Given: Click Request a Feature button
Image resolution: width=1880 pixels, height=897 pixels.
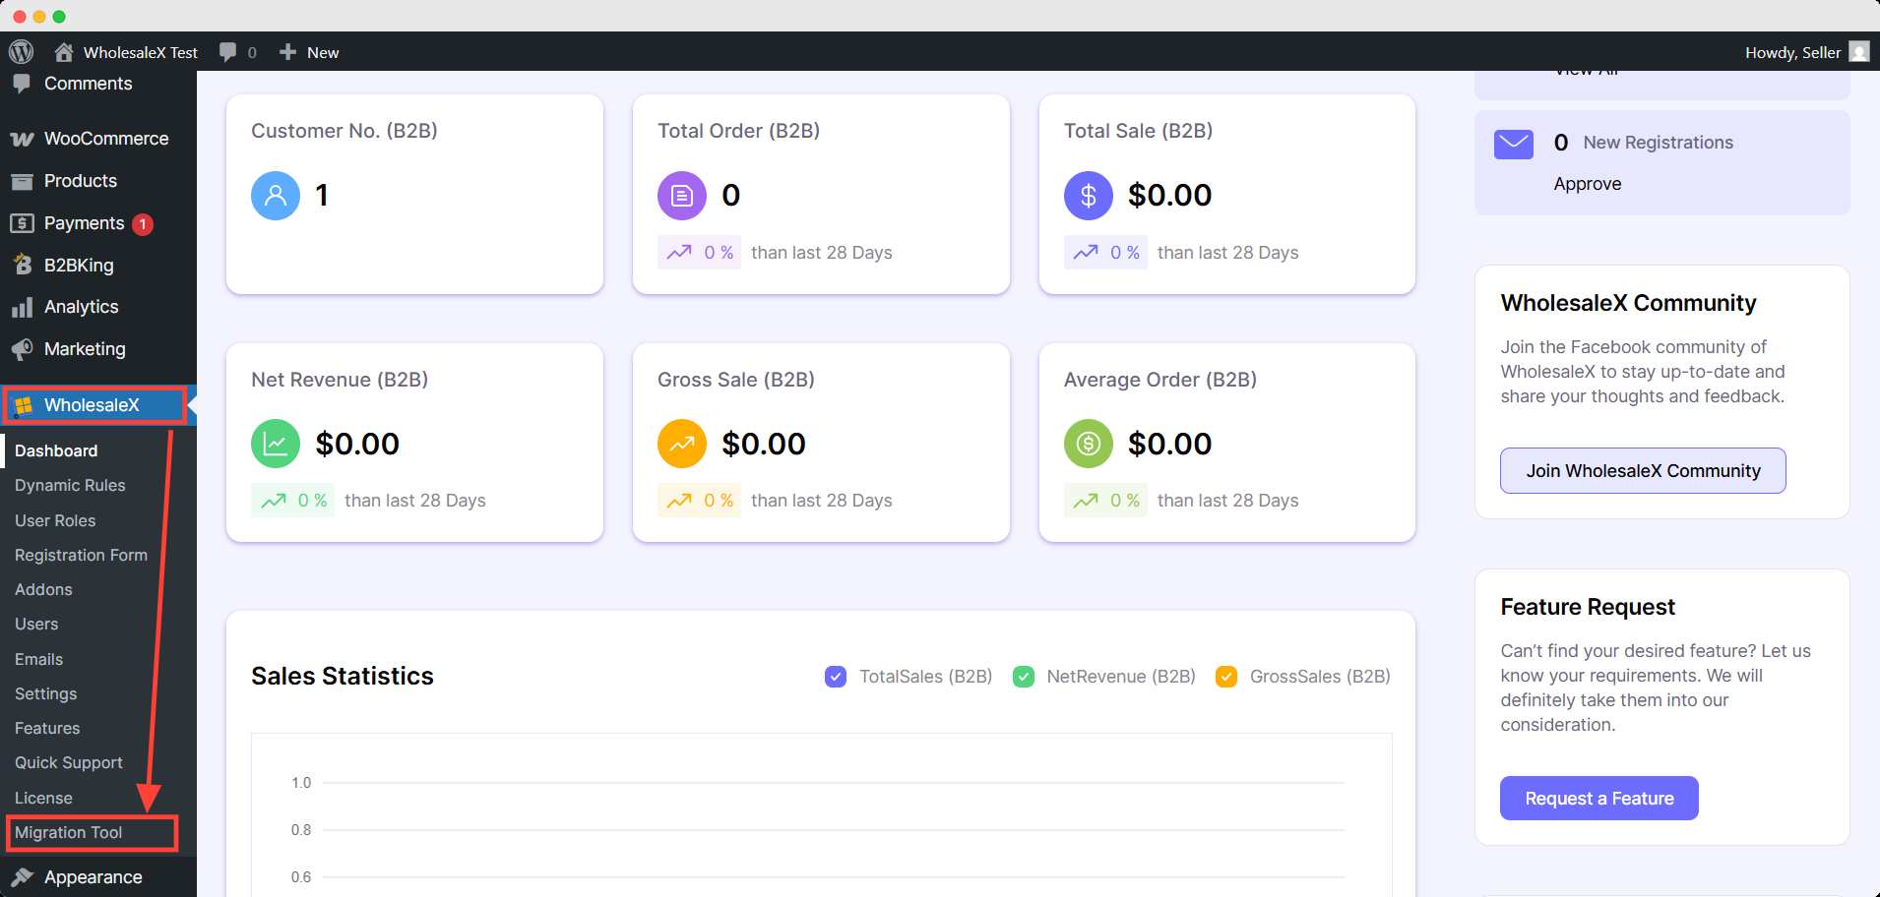Looking at the screenshot, I should point(1598,799).
